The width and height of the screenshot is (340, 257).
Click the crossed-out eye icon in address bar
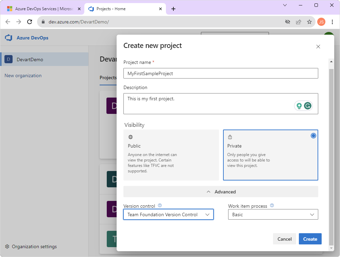(x=288, y=22)
